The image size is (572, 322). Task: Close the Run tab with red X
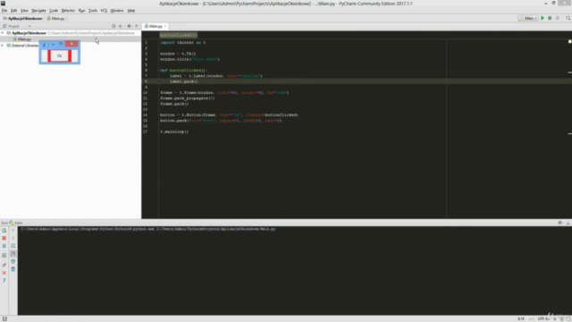(x=4, y=273)
